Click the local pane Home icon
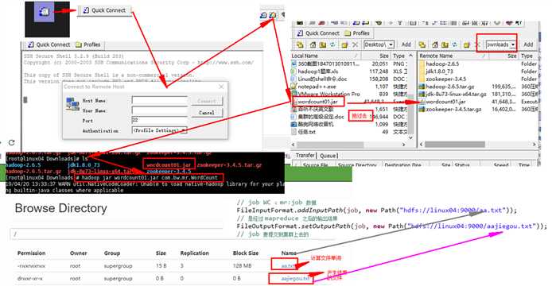Image resolution: width=552 pixels, height=286 pixels. [x=313, y=44]
